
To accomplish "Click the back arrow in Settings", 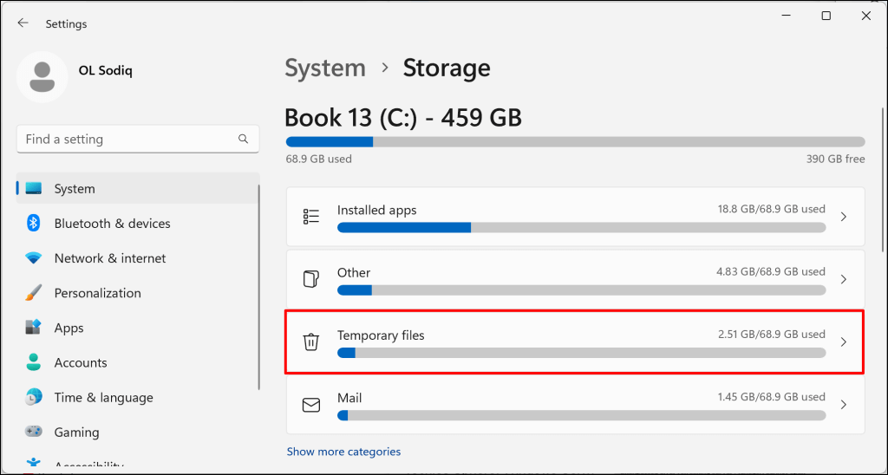I will 23,23.
